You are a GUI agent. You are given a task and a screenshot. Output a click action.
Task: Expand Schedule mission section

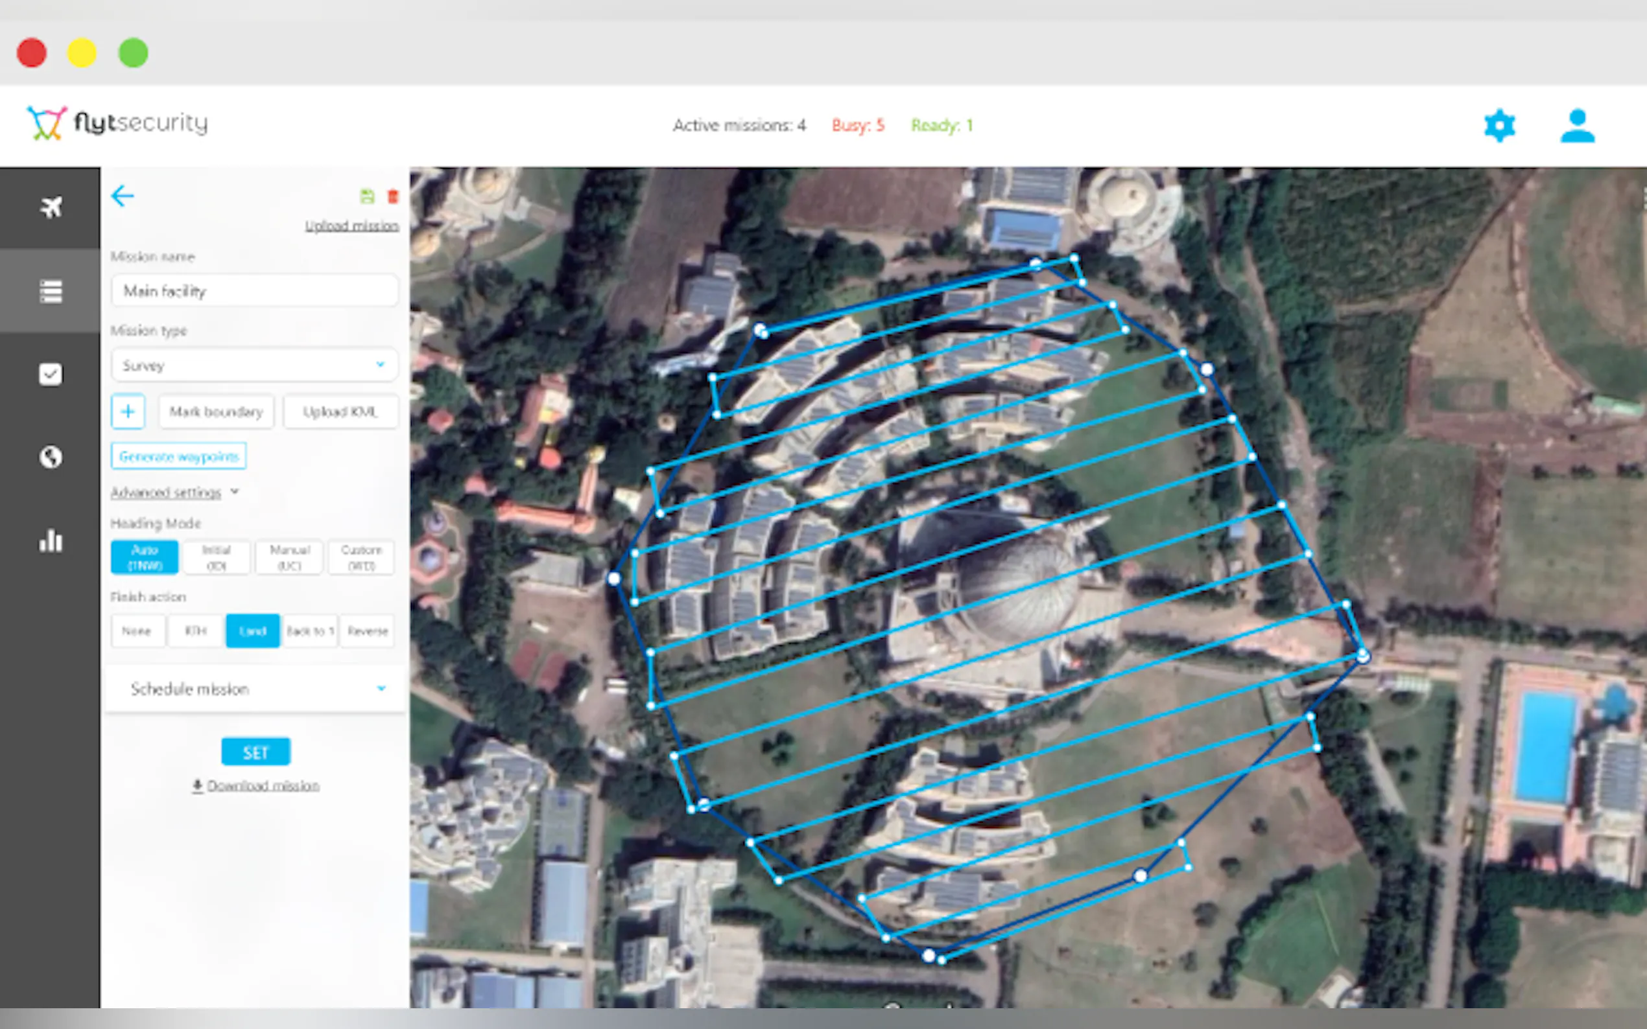click(x=254, y=689)
